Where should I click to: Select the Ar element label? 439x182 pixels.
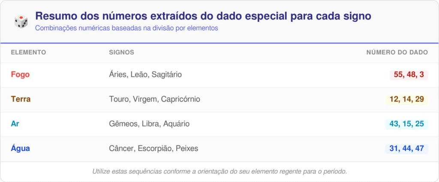tap(15, 124)
